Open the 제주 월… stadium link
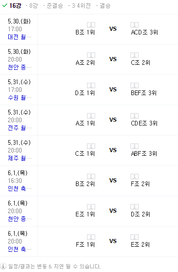Viewport: 178px width, 272px height. [20, 158]
